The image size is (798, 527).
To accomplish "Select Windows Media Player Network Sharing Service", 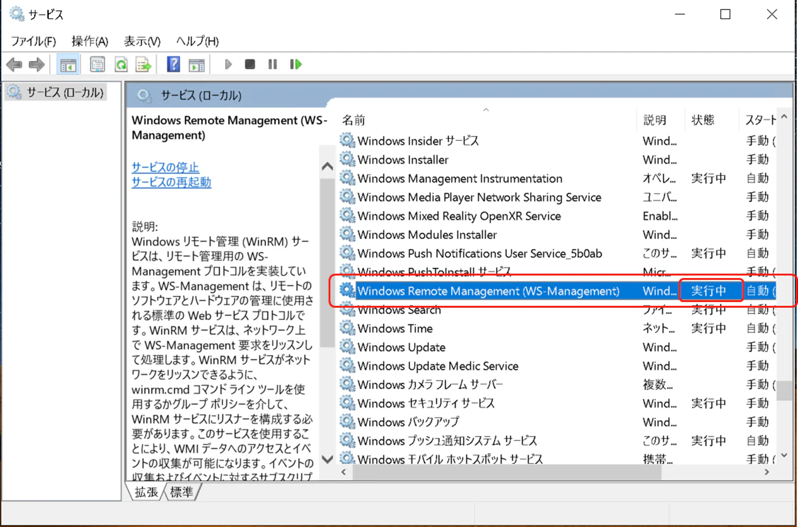I will coord(557,197).
